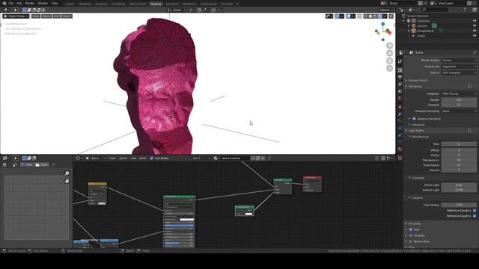Screen dimensions: 479x269
Task: Open the outliner filter dropdown
Action: coord(466,10)
